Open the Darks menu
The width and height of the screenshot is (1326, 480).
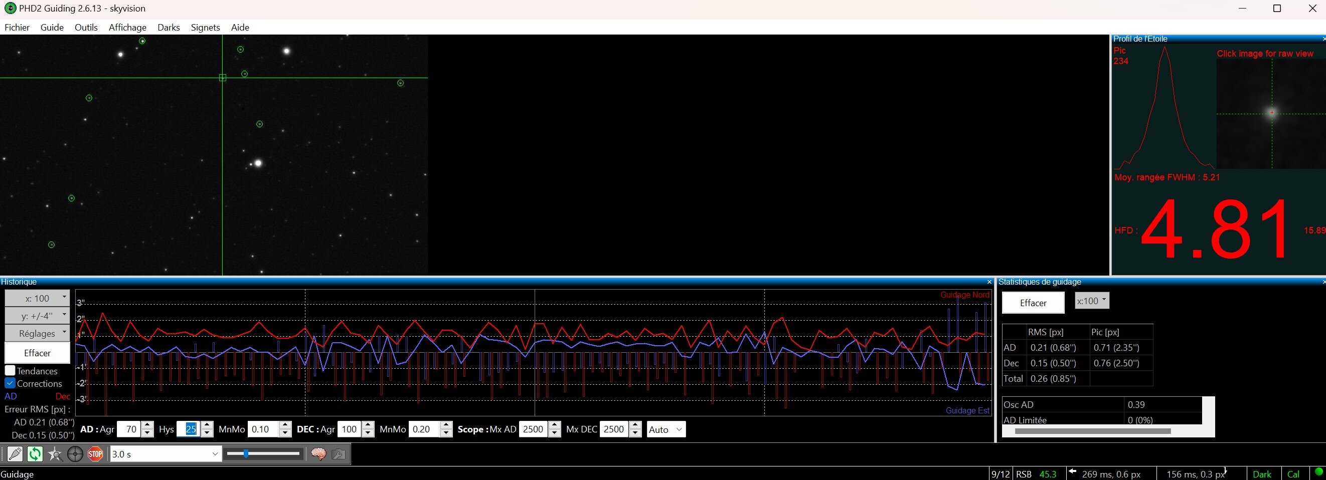[169, 27]
